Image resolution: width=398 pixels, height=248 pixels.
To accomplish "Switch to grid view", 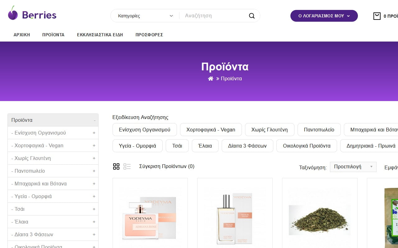I will coord(116,166).
